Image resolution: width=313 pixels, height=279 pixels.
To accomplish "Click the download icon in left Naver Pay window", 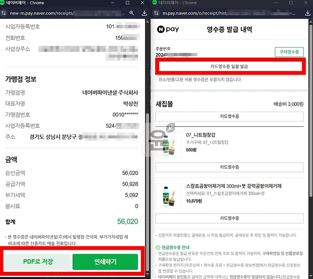I will 144,13.
